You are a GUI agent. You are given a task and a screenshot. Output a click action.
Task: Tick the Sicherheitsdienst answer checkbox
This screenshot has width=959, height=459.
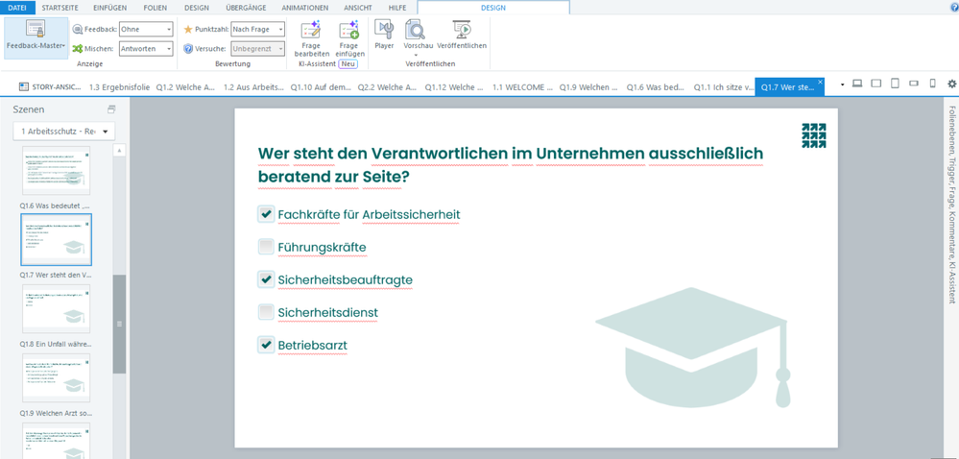click(266, 312)
